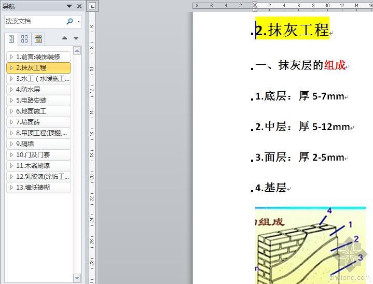This screenshot has height=284, width=373.
Task: Jump to next heading with down arrow
Action: pos(76,38)
